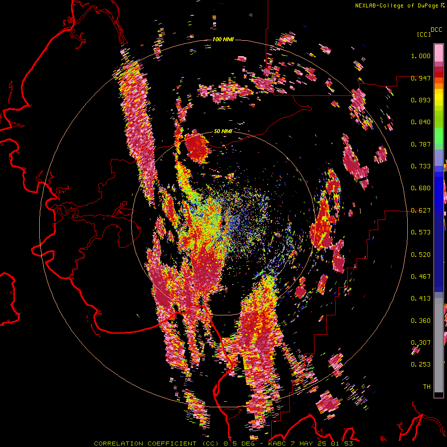Click the 0.467 scale value
This screenshot has height=447, width=447.
point(421,277)
